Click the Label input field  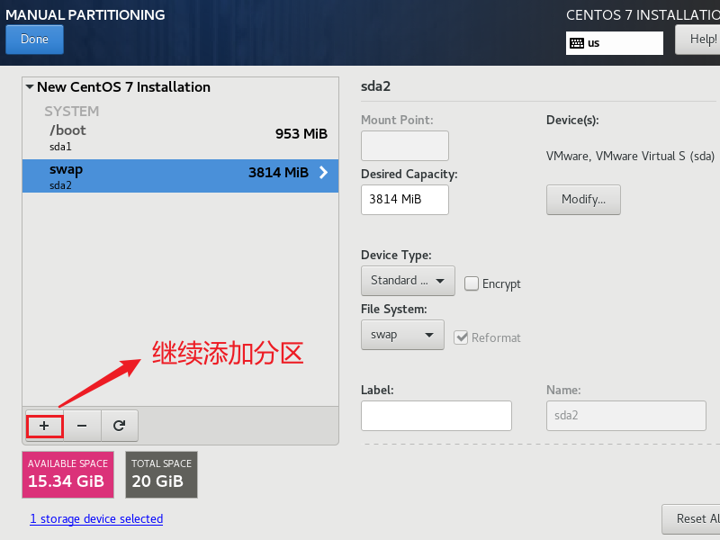pos(436,416)
